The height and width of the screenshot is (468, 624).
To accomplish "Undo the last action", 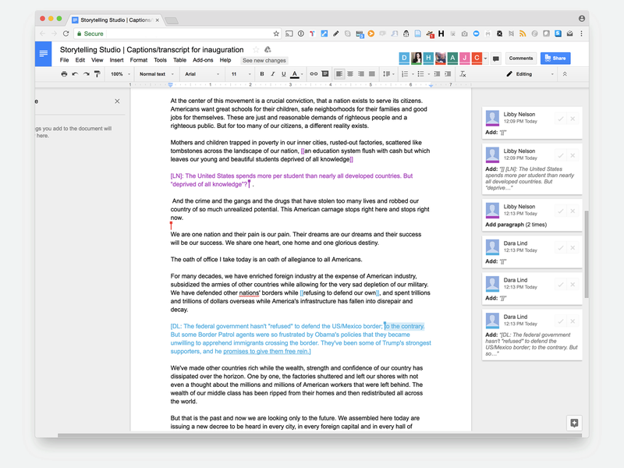I will tap(75, 74).
